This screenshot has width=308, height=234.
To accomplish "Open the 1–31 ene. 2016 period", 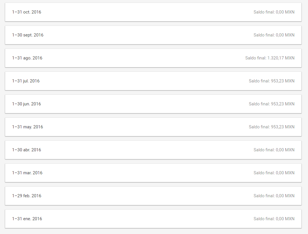I will 153,219.
